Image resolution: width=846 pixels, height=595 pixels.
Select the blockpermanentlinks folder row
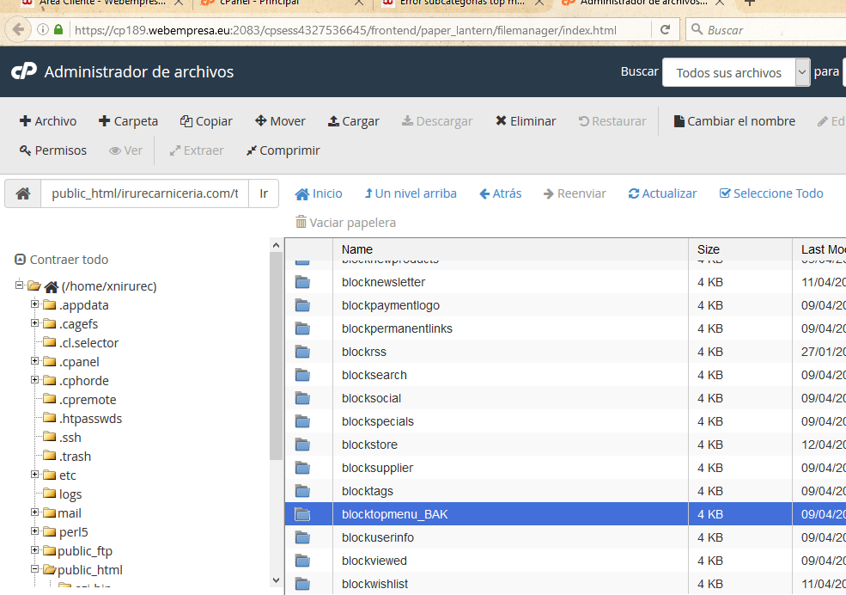point(565,328)
